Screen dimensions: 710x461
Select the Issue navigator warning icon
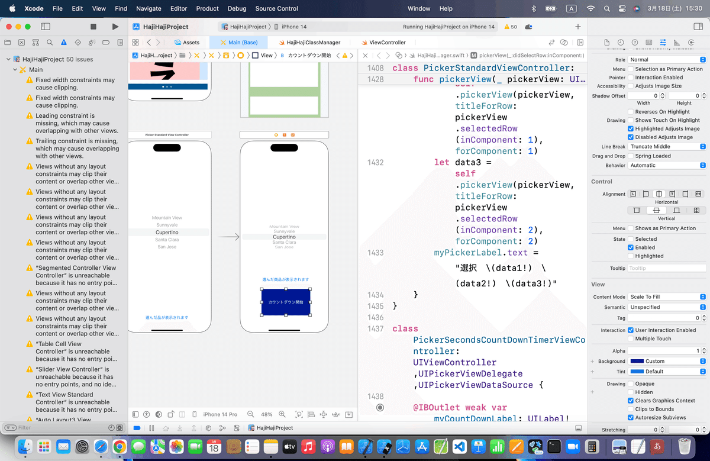tap(64, 43)
